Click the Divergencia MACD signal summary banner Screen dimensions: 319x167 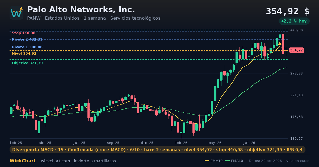[x=157, y=150]
